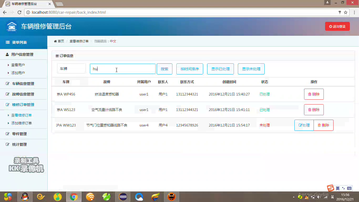Open the 车牌 search-field dropdown
The width and height of the screenshot is (359, 202).
coord(71,69)
